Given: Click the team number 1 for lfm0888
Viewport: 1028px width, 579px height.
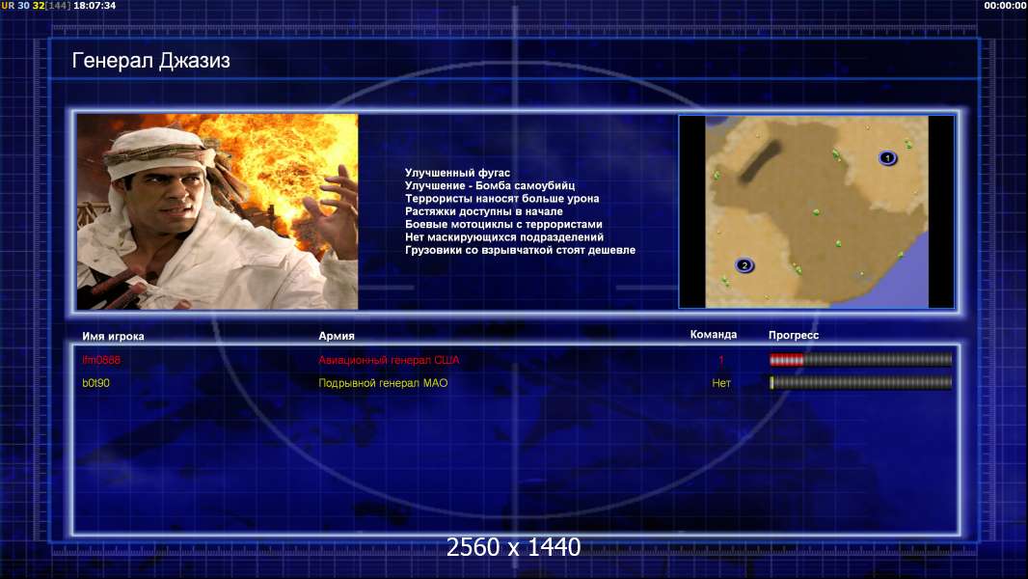Looking at the screenshot, I should pos(721,360).
